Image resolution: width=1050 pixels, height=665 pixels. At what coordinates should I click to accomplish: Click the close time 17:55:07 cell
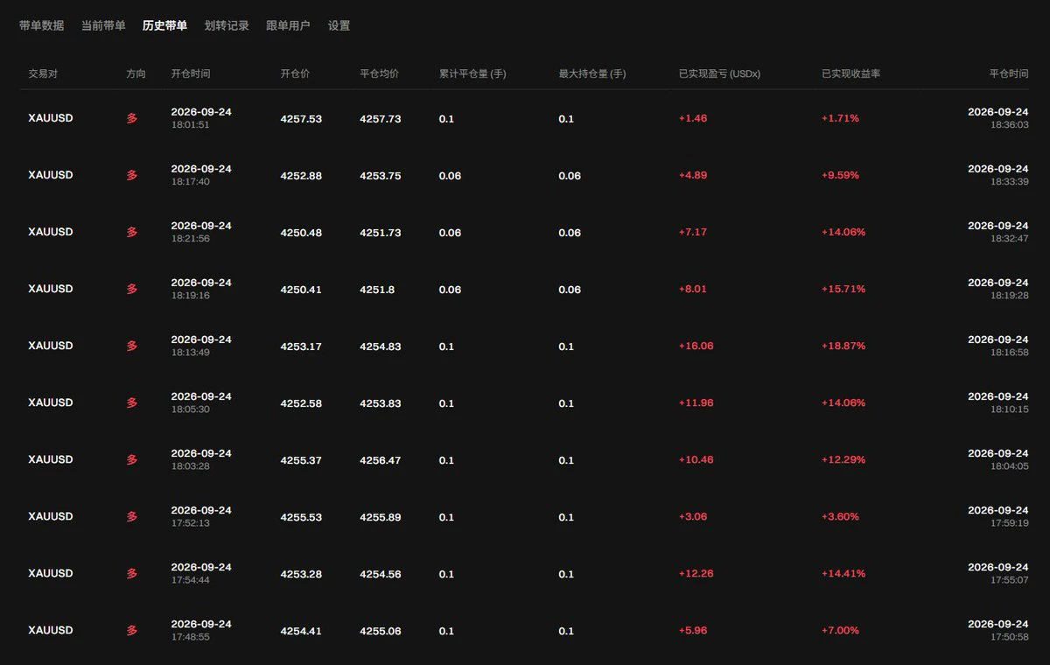tap(998, 573)
